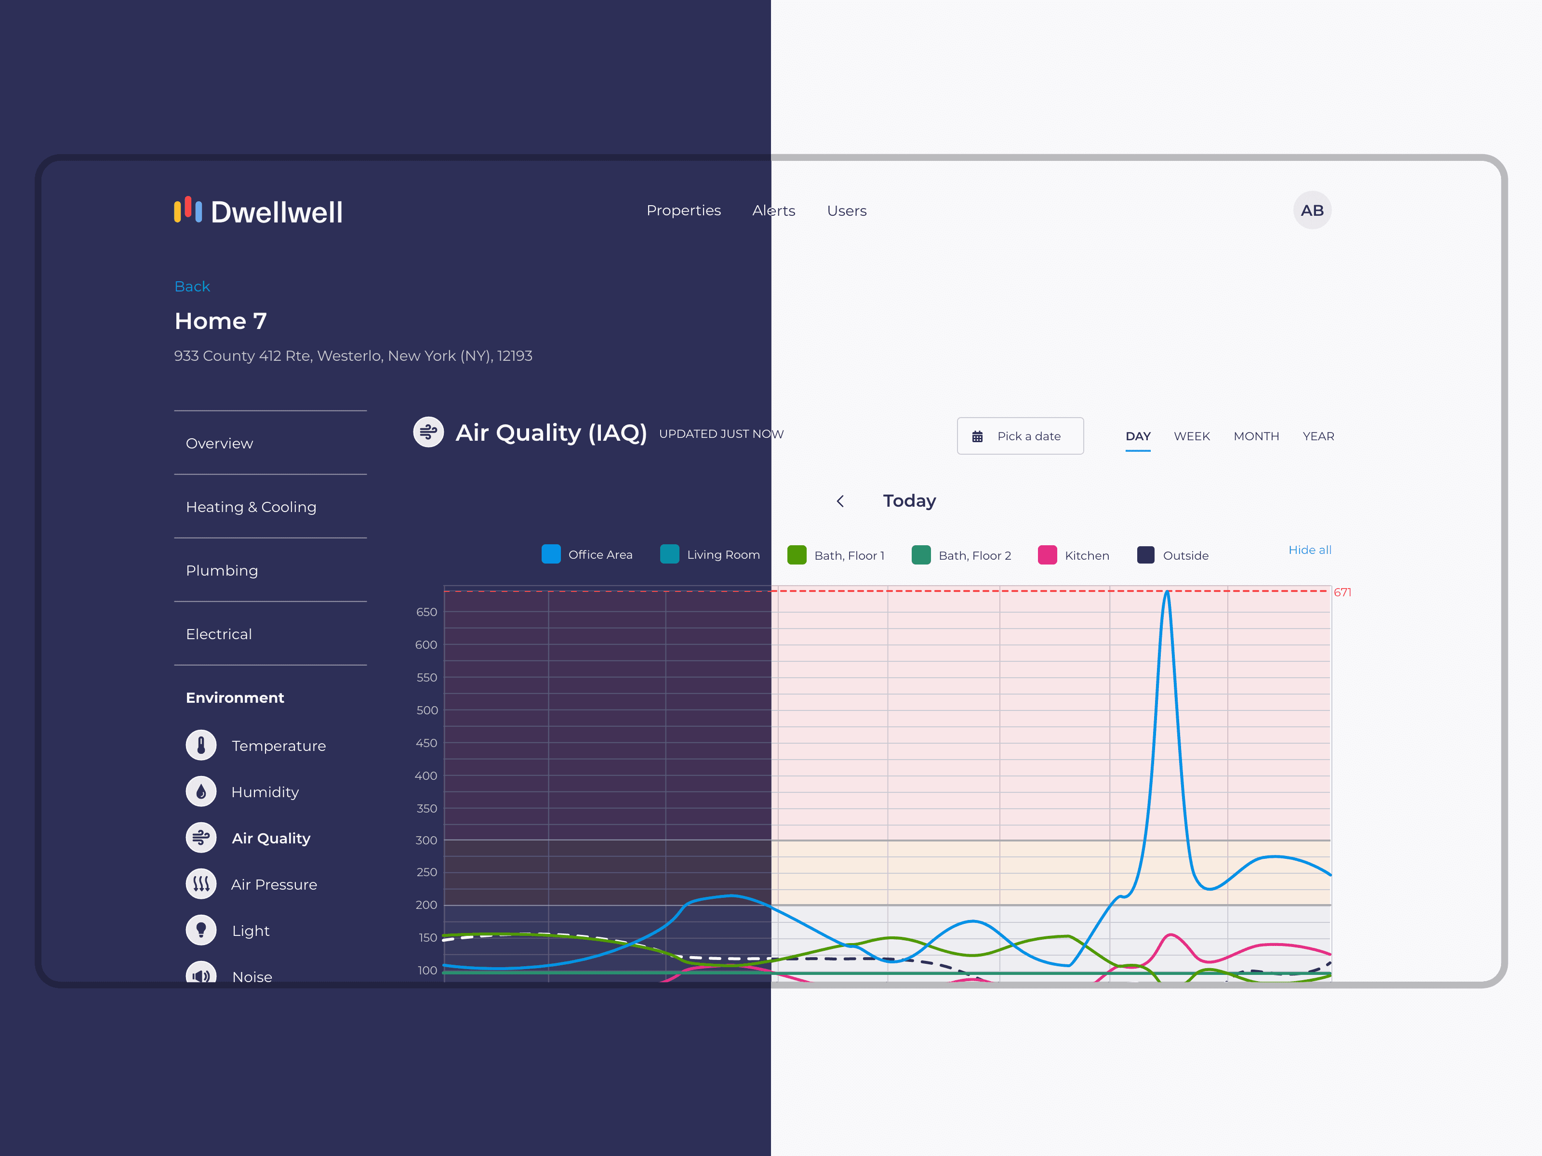Screen dimensions: 1542x1156
Task: Open the Plumbing section
Action: pyautogui.click(x=270, y=570)
